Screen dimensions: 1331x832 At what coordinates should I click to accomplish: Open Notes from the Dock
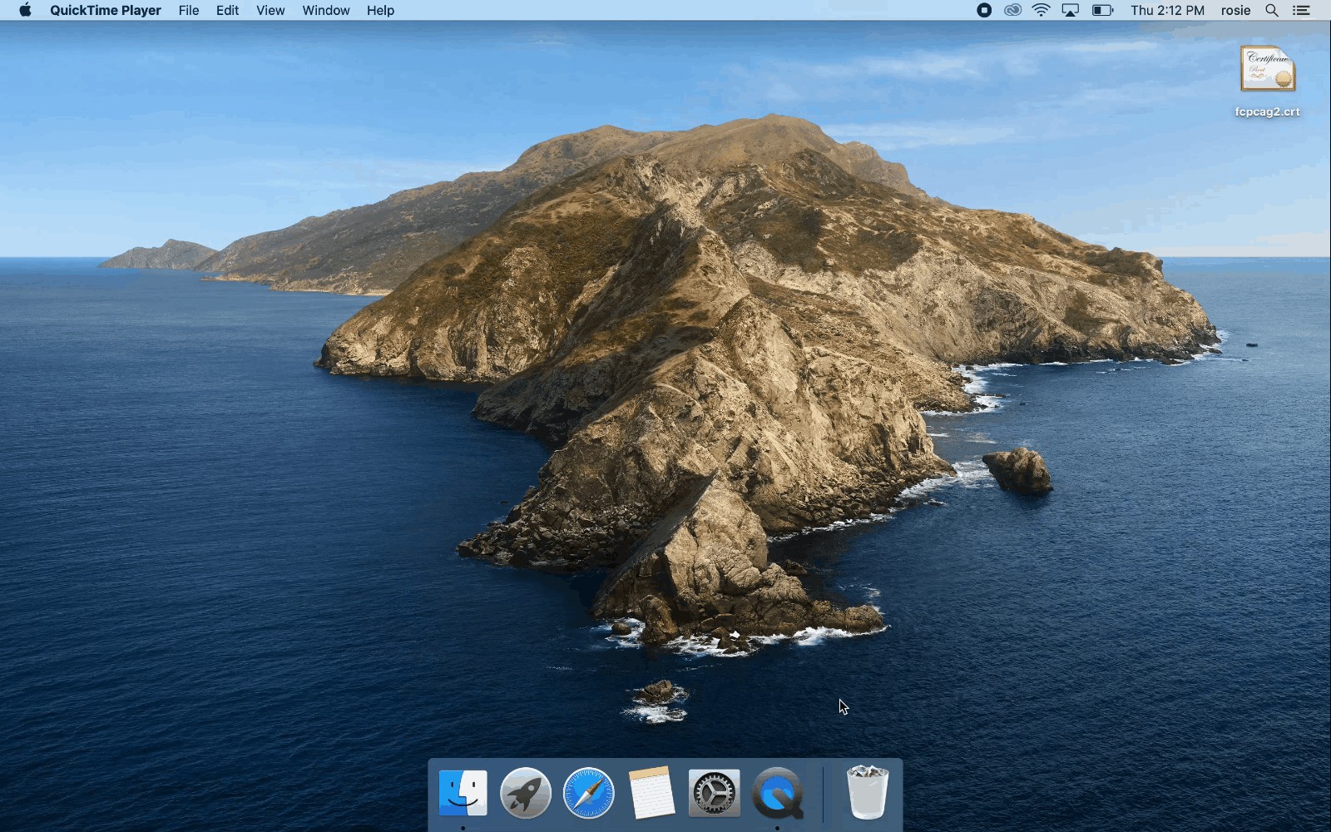(652, 795)
